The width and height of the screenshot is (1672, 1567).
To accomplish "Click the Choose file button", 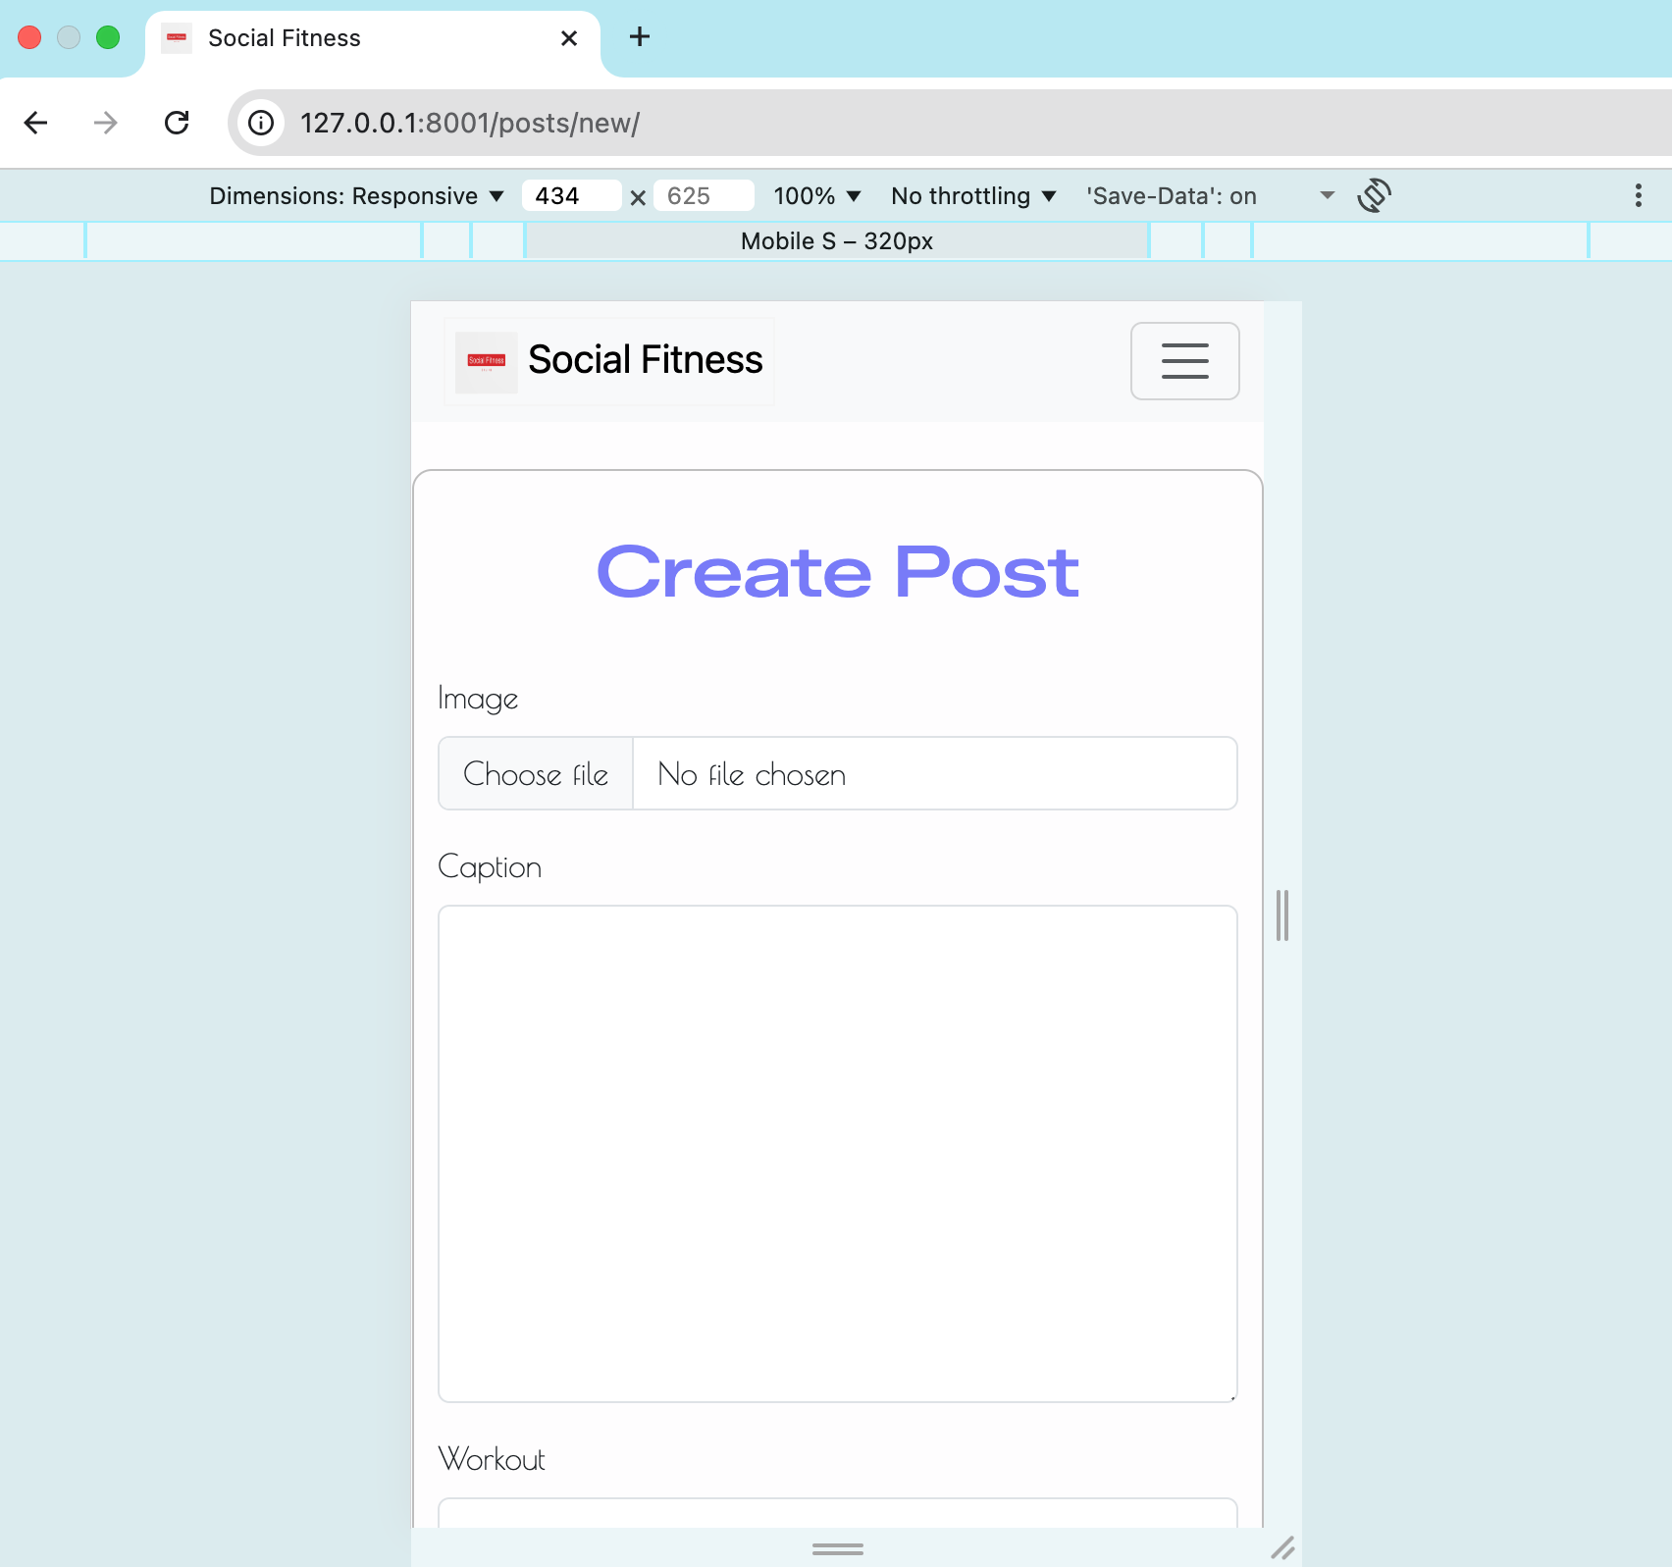I will coord(535,773).
